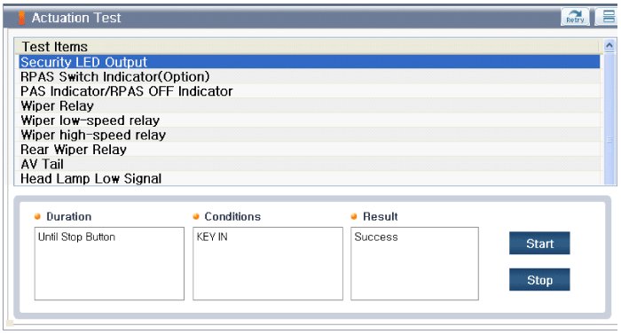Select the Wiper Relay test item
The height and width of the screenshot is (334, 621).
pyautogui.click(x=310, y=106)
